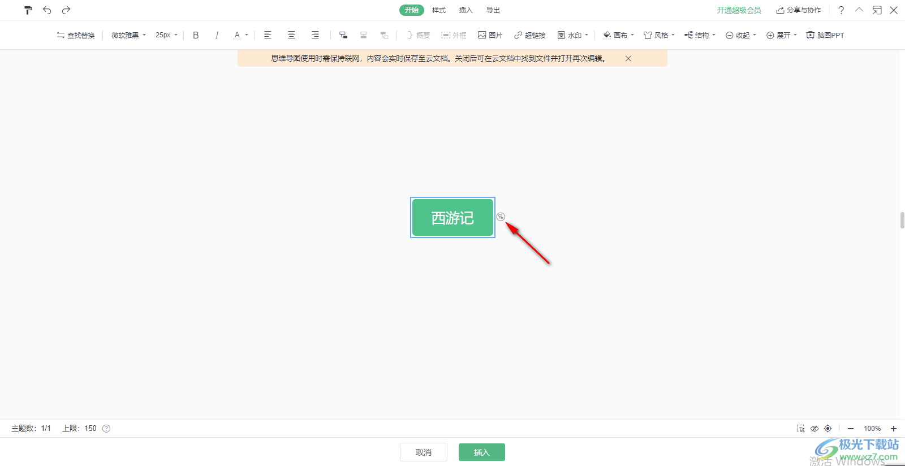Click the 脑图PPT button
This screenshot has height=466, width=905.
click(x=825, y=35)
